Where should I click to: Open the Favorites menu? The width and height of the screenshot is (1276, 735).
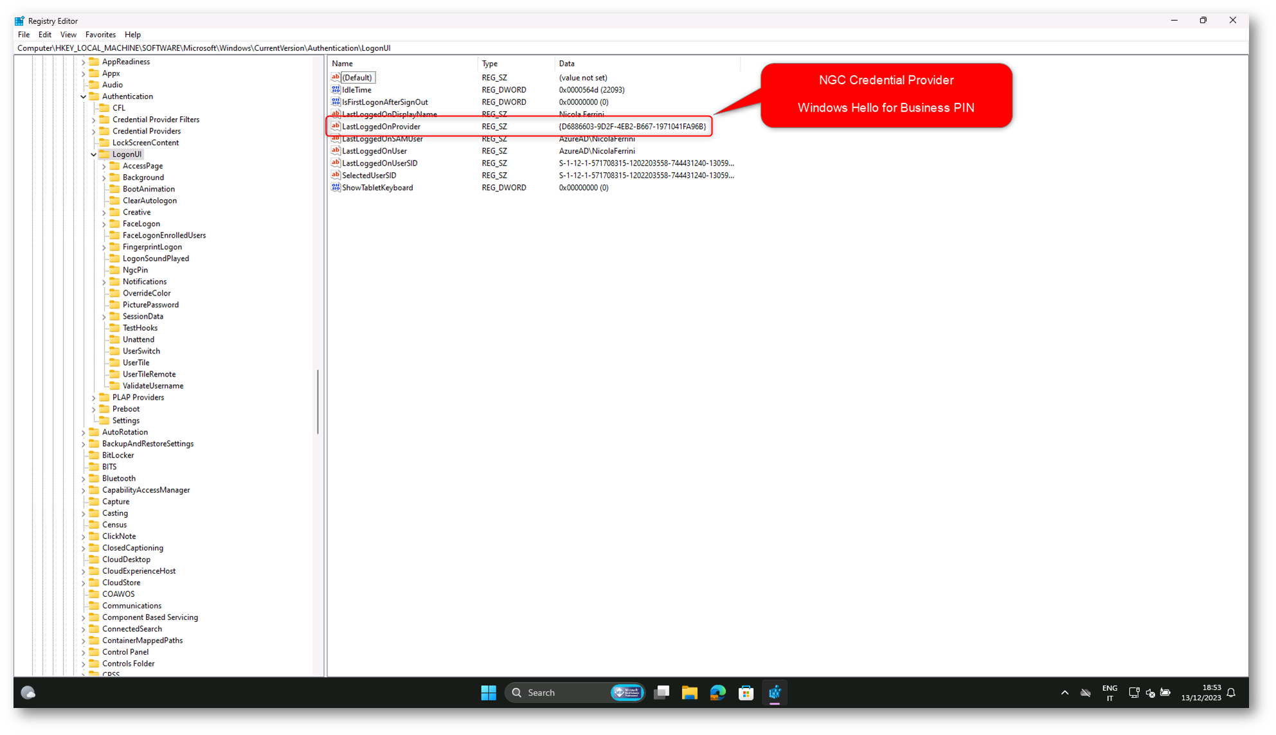(100, 35)
